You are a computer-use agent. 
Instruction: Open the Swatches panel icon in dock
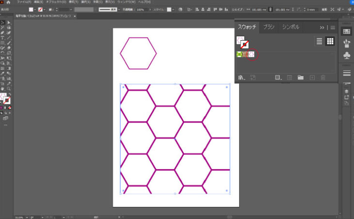347,31
